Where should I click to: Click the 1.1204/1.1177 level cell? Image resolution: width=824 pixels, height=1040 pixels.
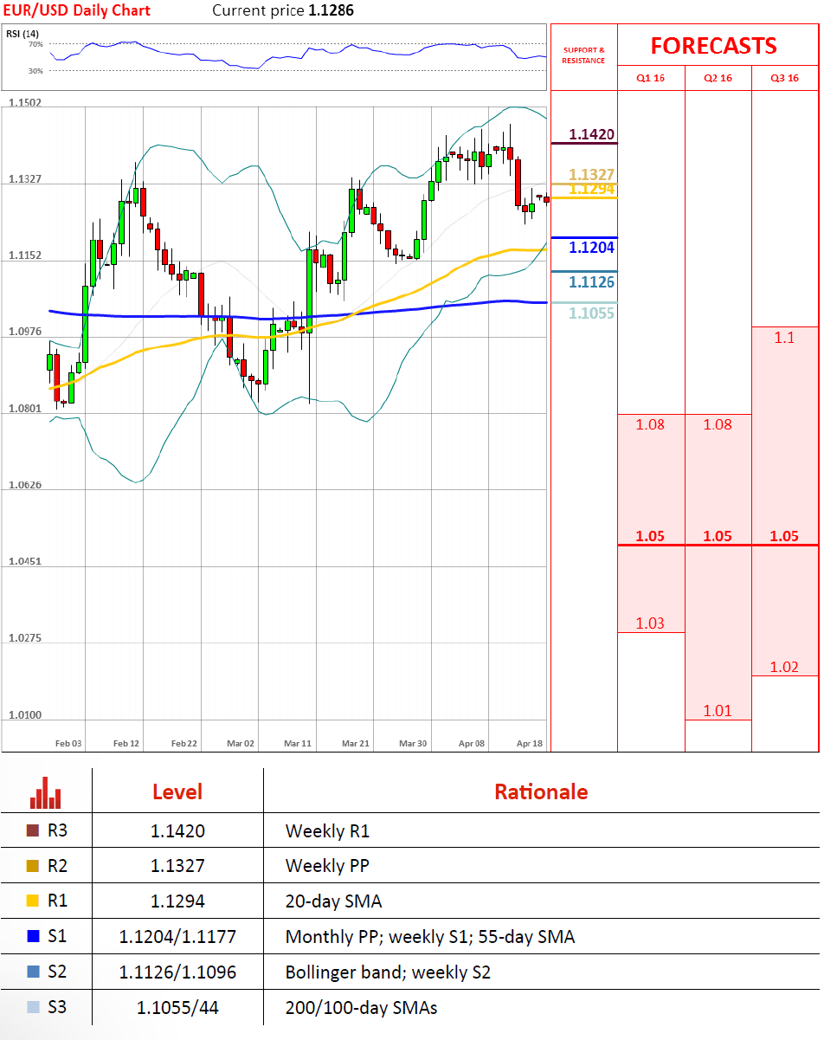pos(177,937)
